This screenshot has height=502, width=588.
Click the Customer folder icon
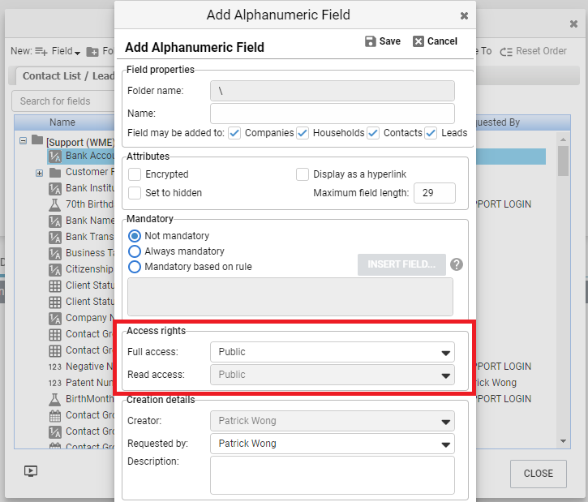pyautogui.click(x=55, y=173)
